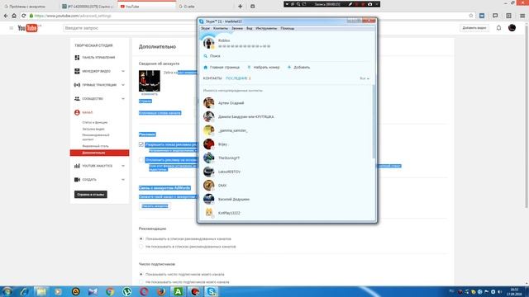Open the browser main menu icon

click(522, 16)
